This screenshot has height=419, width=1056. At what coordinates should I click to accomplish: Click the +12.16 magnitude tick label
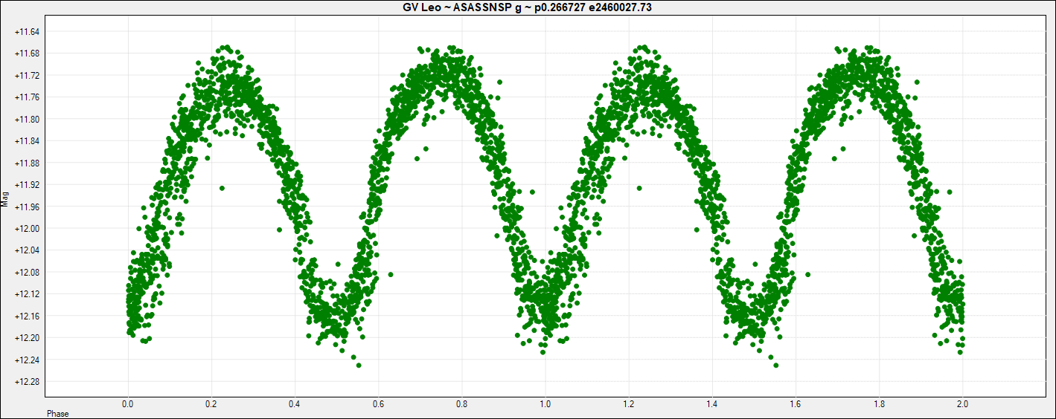[28, 316]
